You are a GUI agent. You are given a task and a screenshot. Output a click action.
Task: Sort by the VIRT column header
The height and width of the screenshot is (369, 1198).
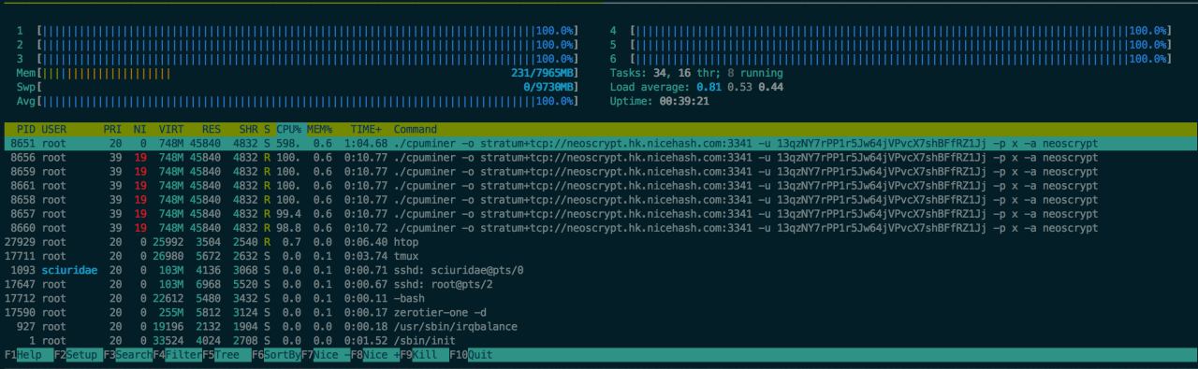[171, 129]
